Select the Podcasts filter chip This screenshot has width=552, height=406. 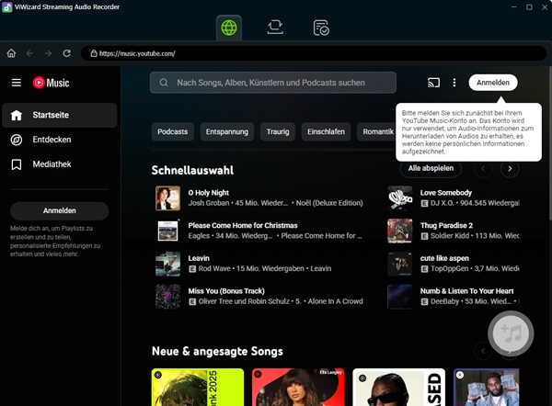coord(173,132)
